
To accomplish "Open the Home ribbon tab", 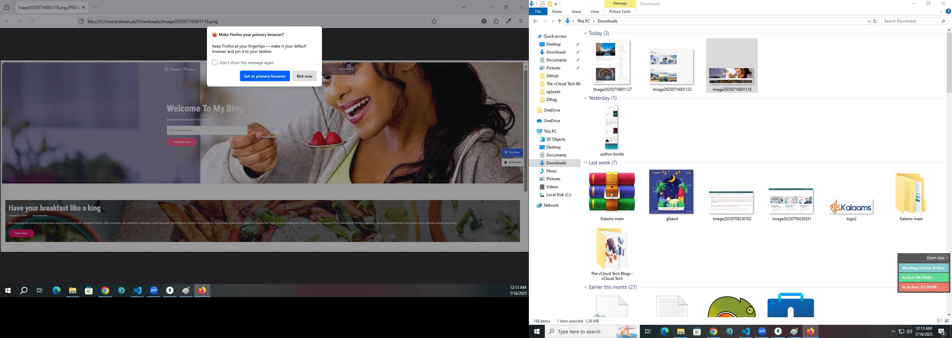I will [x=557, y=12].
